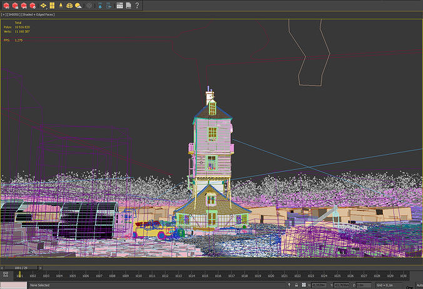423x289 pixels.
Task: Step time slider forward with right arrow
Action: 40,268
